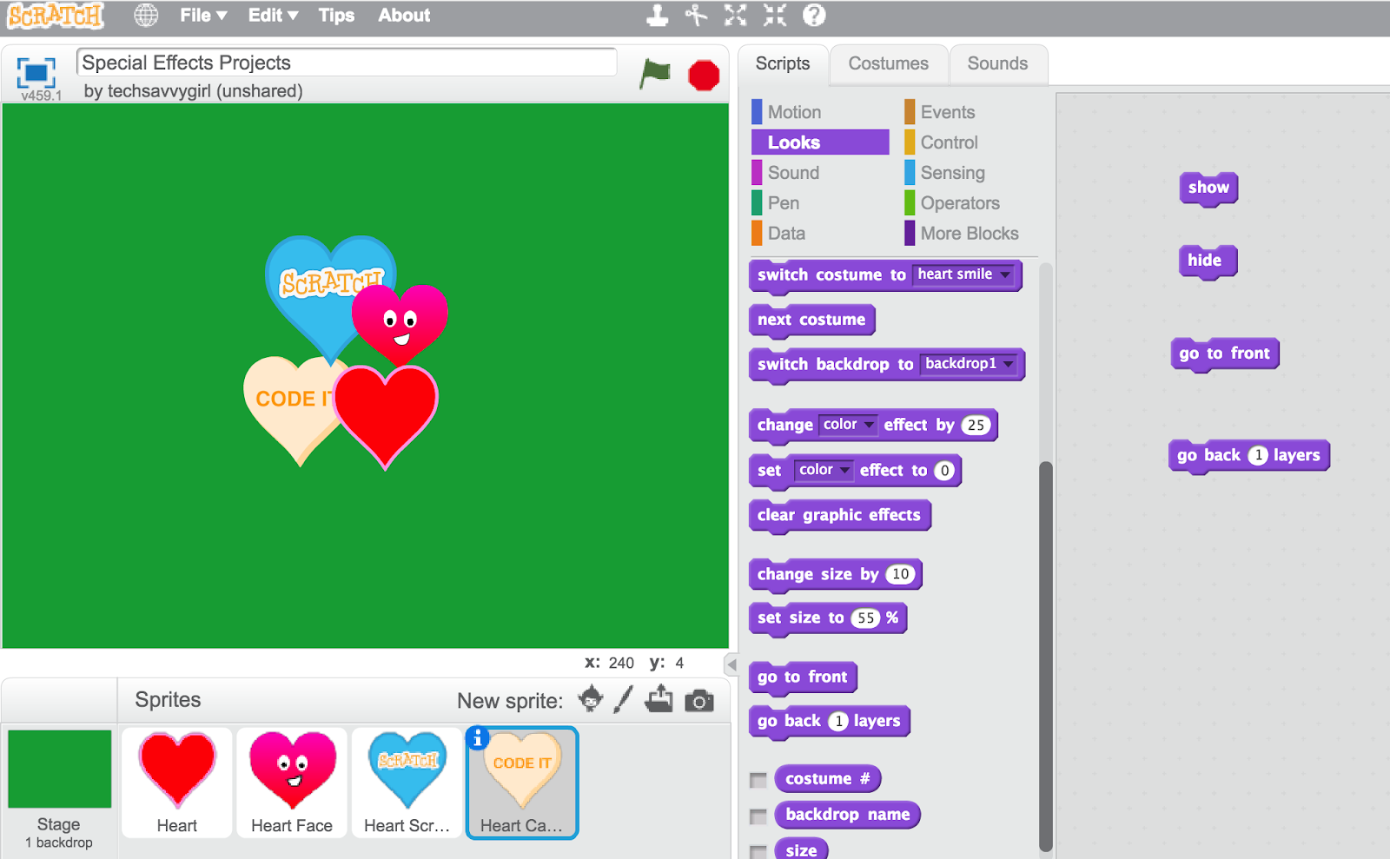Click go to front block in scripts area
This screenshot has width=1390, height=859.
1225,354
